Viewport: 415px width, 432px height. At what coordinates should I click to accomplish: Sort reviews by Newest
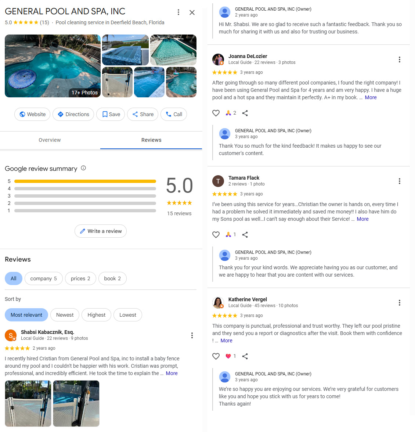point(65,315)
